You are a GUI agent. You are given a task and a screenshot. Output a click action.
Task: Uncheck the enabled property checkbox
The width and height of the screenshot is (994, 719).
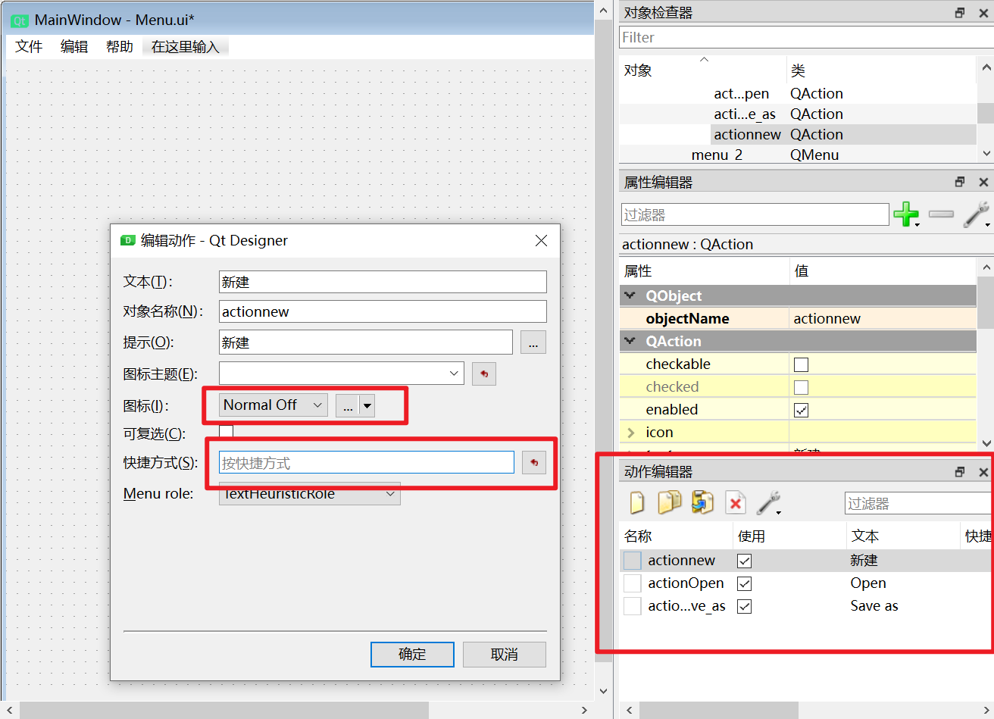click(x=801, y=410)
